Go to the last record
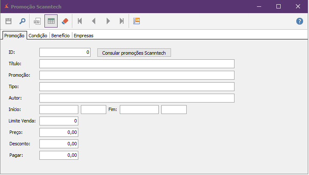Image resolution: width=309 pixels, height=175 pixels. coord(122,21)
